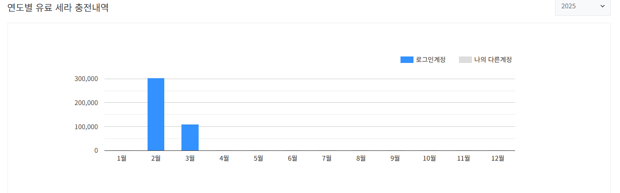This screenshot has width=620, height=193.
Task: Click the 300,000 y-axis label
Action: click(x=86, y=79)
